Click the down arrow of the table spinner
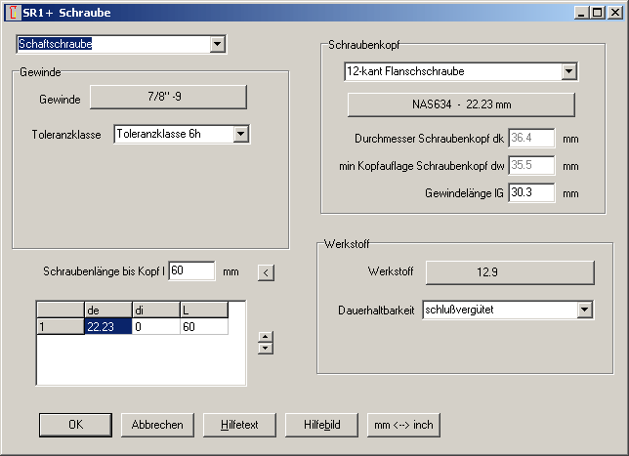The height and width of the screenshot is (456, 629). click(264, 349)
